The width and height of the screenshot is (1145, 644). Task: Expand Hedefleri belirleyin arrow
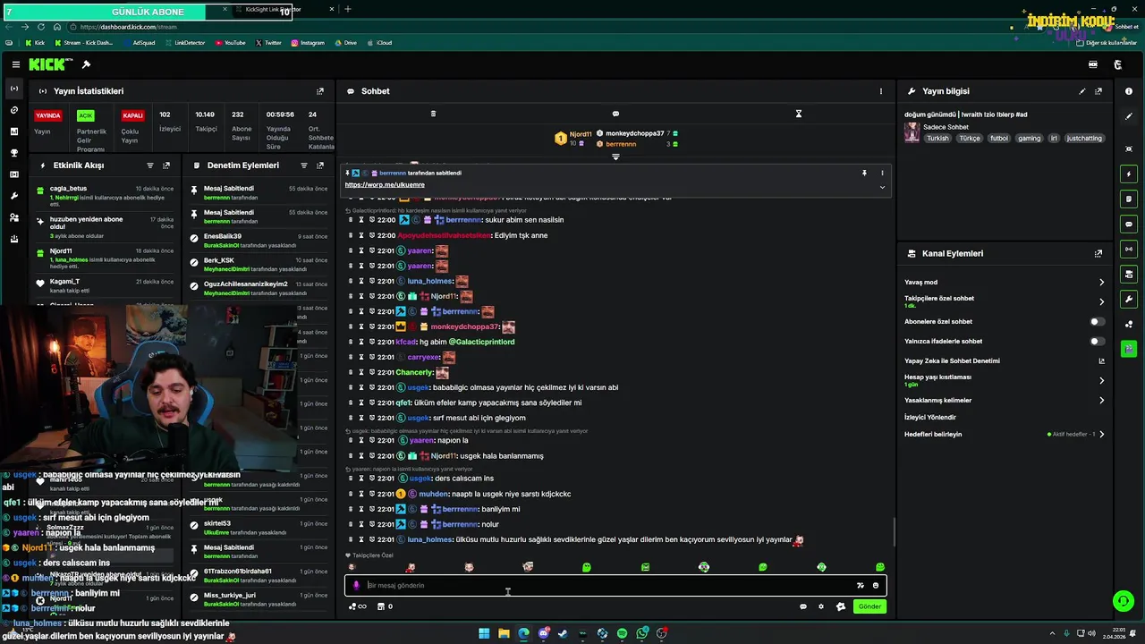pos(1101,434)
